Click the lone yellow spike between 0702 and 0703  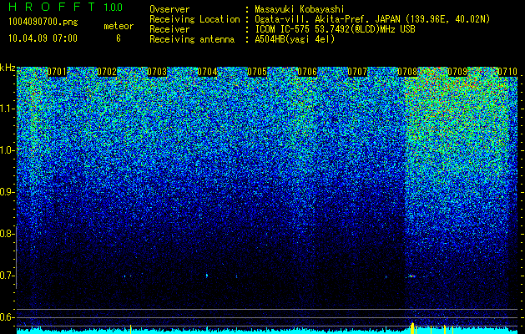(130, 329)
